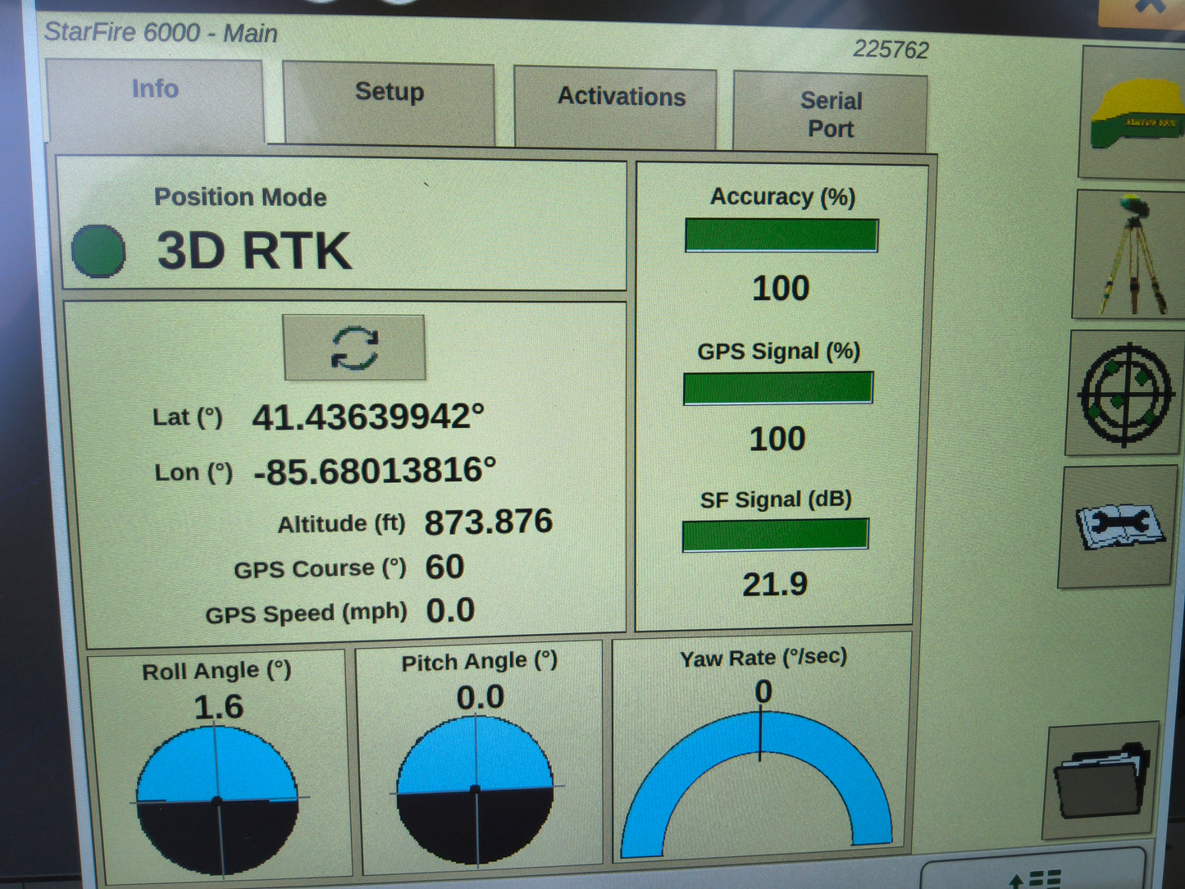The width and height of the screenshot is (1185, 889).
Task: Click the StarFire 6000 - Main title
Action: coord(161,33)
